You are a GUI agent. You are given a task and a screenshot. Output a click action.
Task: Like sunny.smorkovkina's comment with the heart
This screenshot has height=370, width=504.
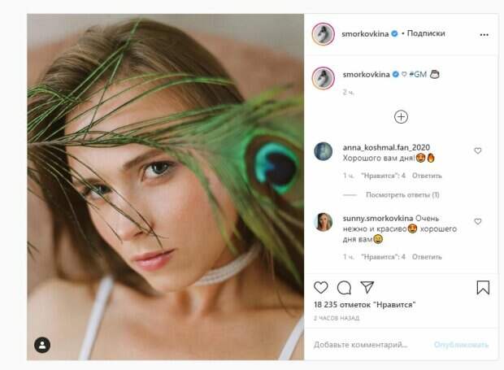coord(477,221)
